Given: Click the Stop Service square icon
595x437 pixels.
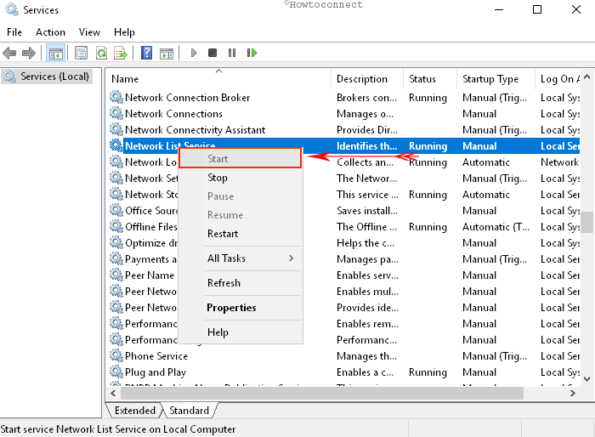Looking at the screenshot, I should coord(212,53).
